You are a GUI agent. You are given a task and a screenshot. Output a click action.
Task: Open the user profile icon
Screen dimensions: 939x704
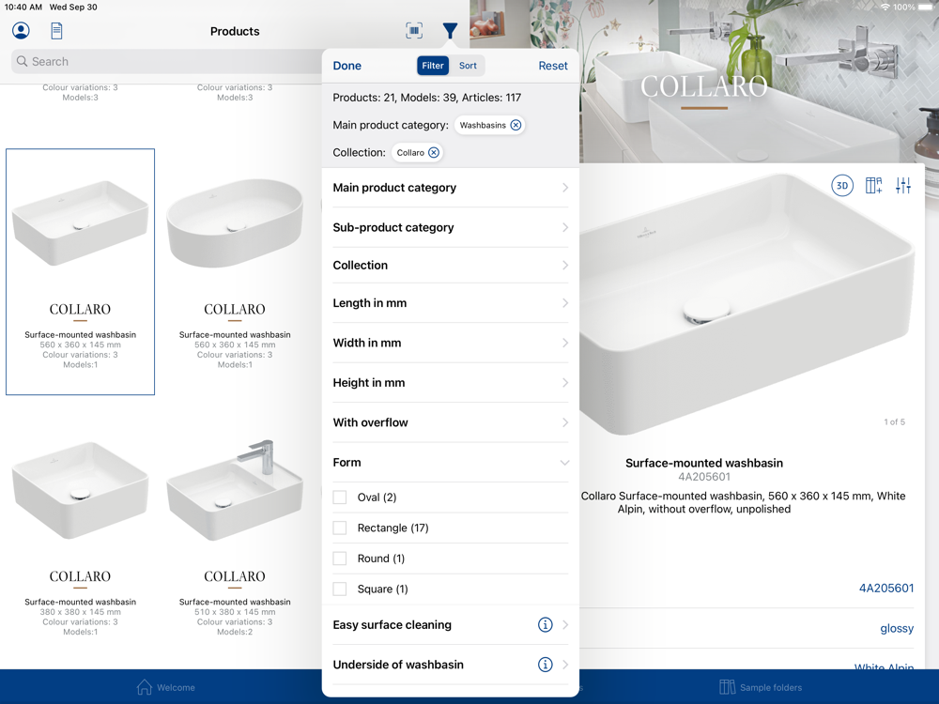(x=21, y=31)
